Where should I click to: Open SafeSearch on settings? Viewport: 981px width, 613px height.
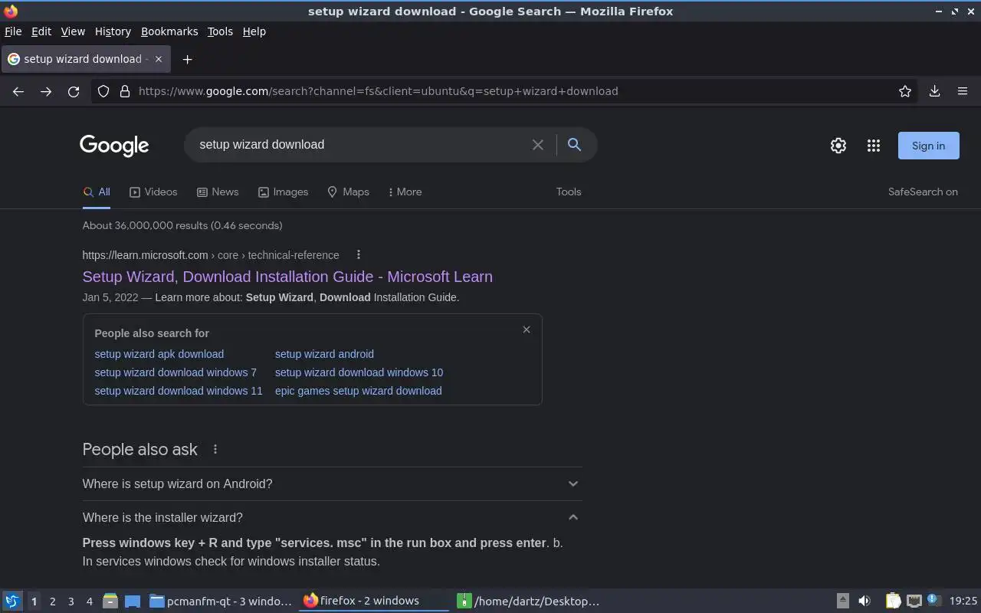(923, 192)
